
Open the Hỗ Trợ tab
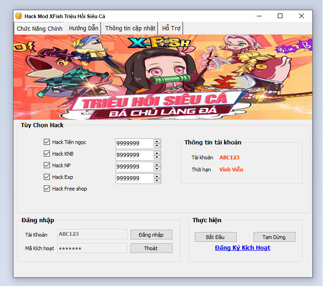point(171,28)
